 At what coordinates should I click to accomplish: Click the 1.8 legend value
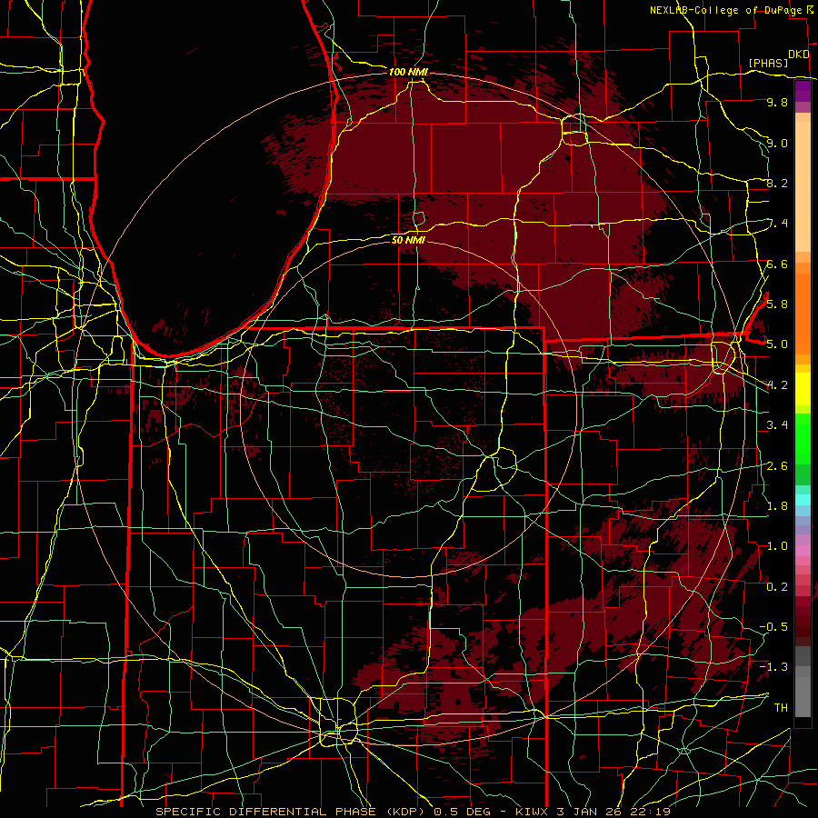tap(777, 505)
